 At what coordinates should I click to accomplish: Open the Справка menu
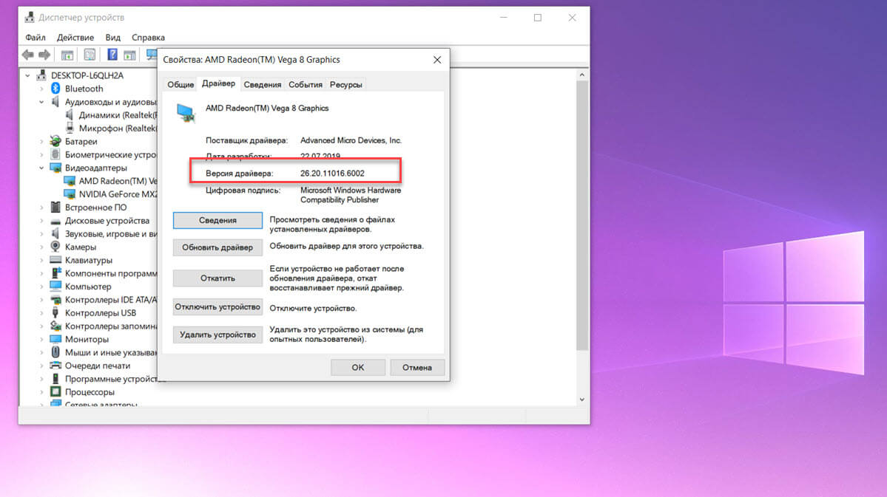coord(148,37)
